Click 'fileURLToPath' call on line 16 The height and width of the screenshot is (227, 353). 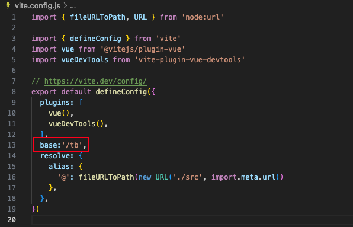click(x=106, y=177)
